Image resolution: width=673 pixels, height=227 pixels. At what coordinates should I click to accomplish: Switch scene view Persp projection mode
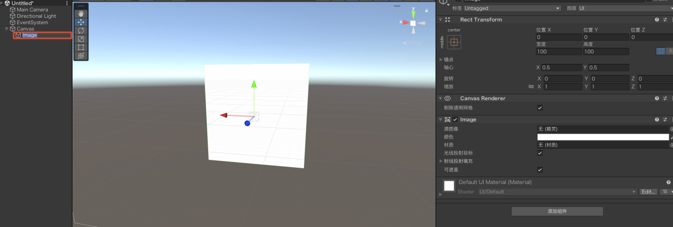pyautogui.click(x=413, y=43)
